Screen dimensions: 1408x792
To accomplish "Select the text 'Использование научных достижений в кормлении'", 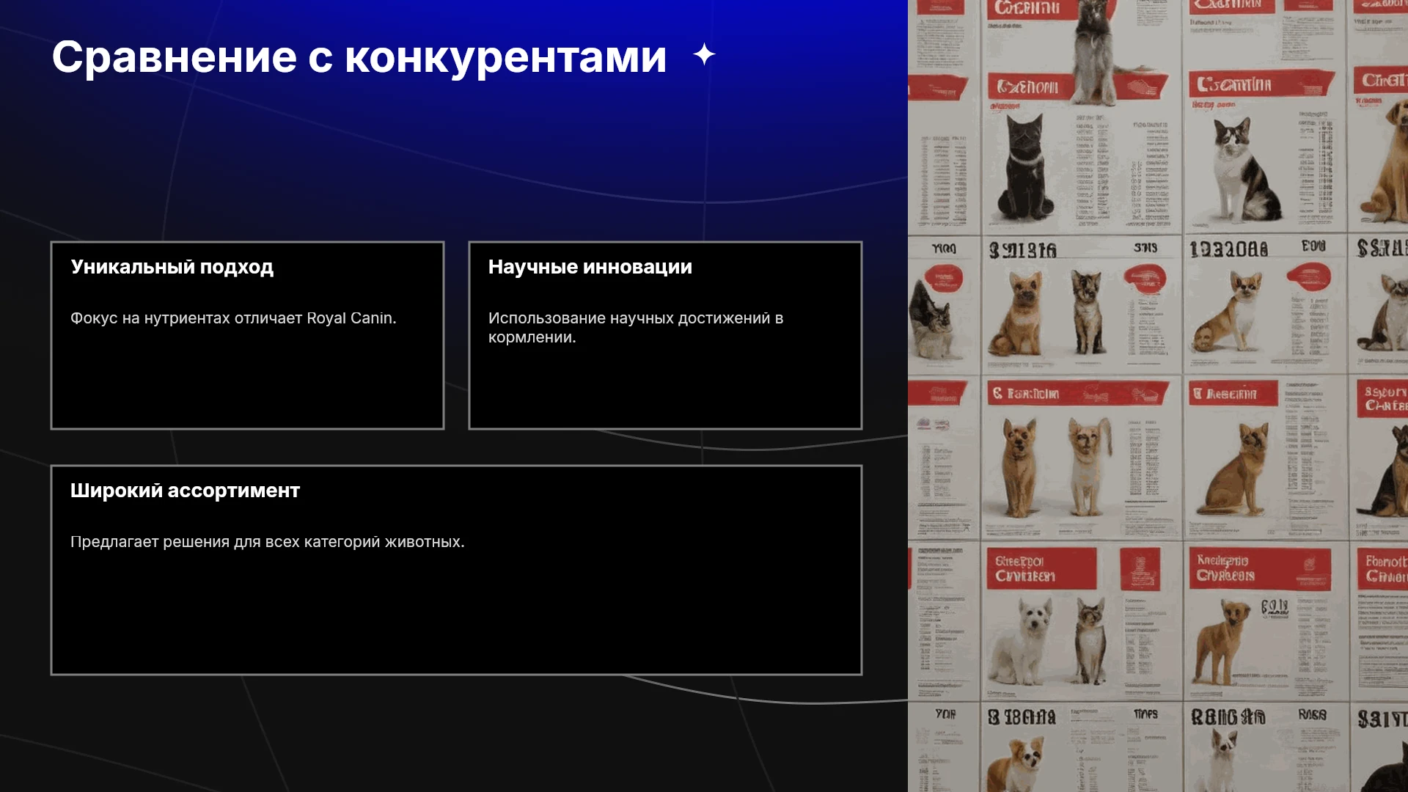I will (636, 328).
